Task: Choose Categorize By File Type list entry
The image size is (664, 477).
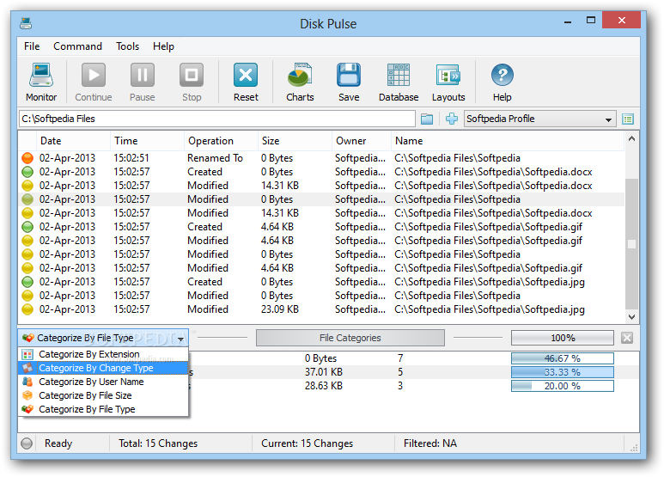Action: [x=103, y=409]
